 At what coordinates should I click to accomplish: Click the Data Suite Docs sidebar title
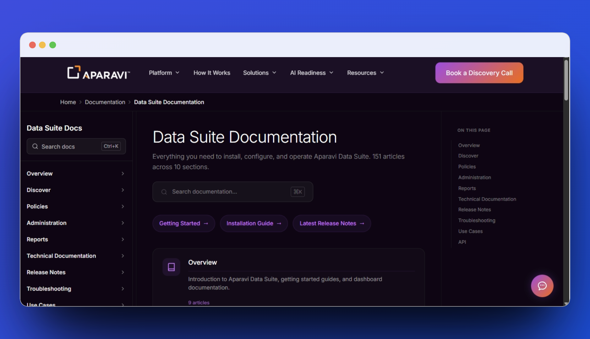point(54,128)
